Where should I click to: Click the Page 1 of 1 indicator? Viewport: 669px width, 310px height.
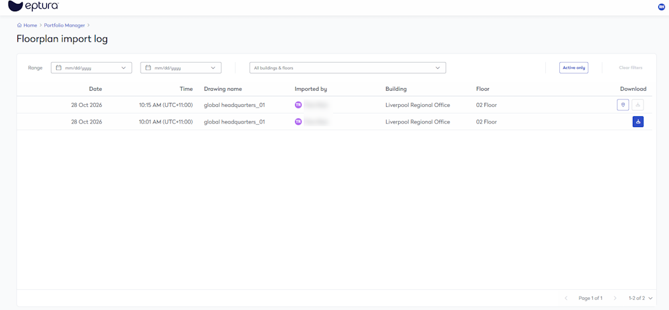(x=590, y=298)
